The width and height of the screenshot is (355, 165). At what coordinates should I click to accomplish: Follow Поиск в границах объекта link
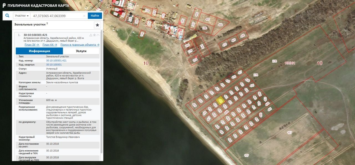(80, 45)
